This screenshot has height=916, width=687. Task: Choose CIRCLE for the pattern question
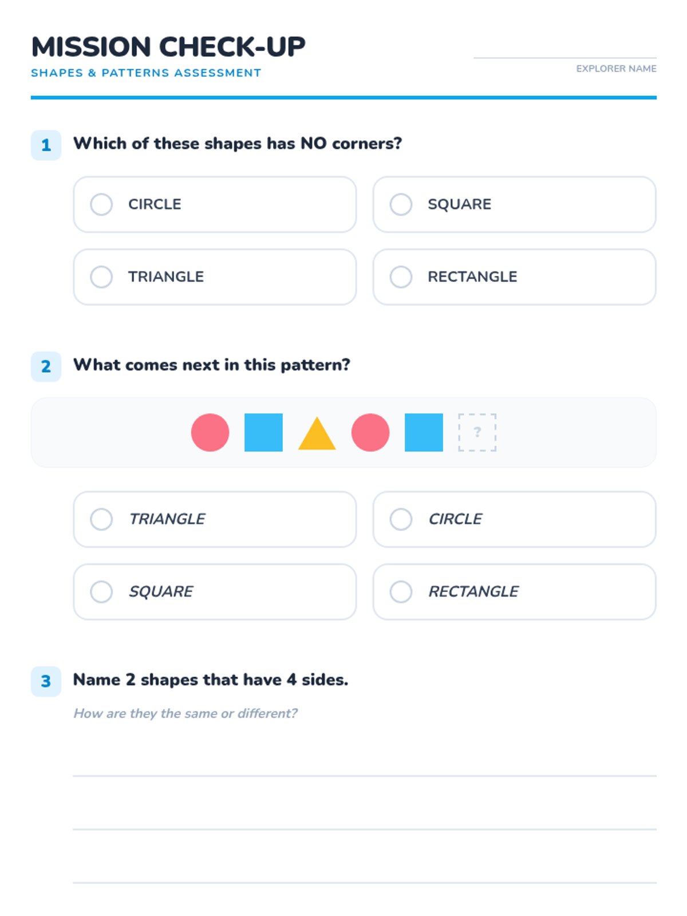point(401,519)
